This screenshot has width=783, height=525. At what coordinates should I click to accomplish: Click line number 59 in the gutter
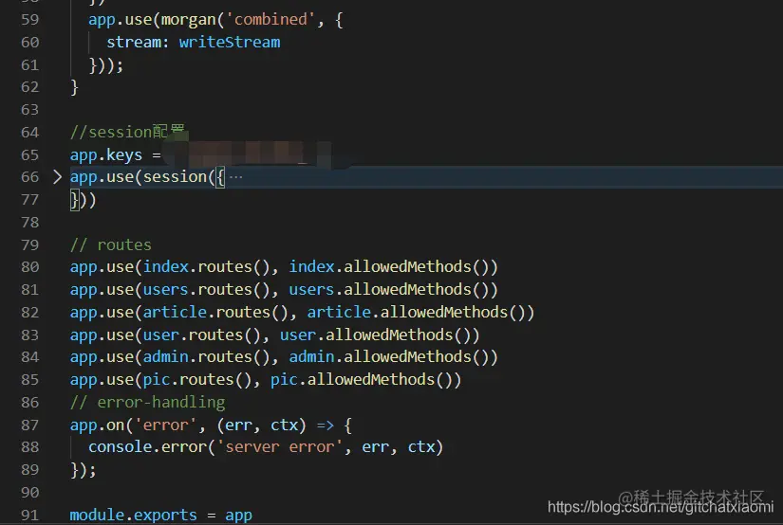(30, 20)
